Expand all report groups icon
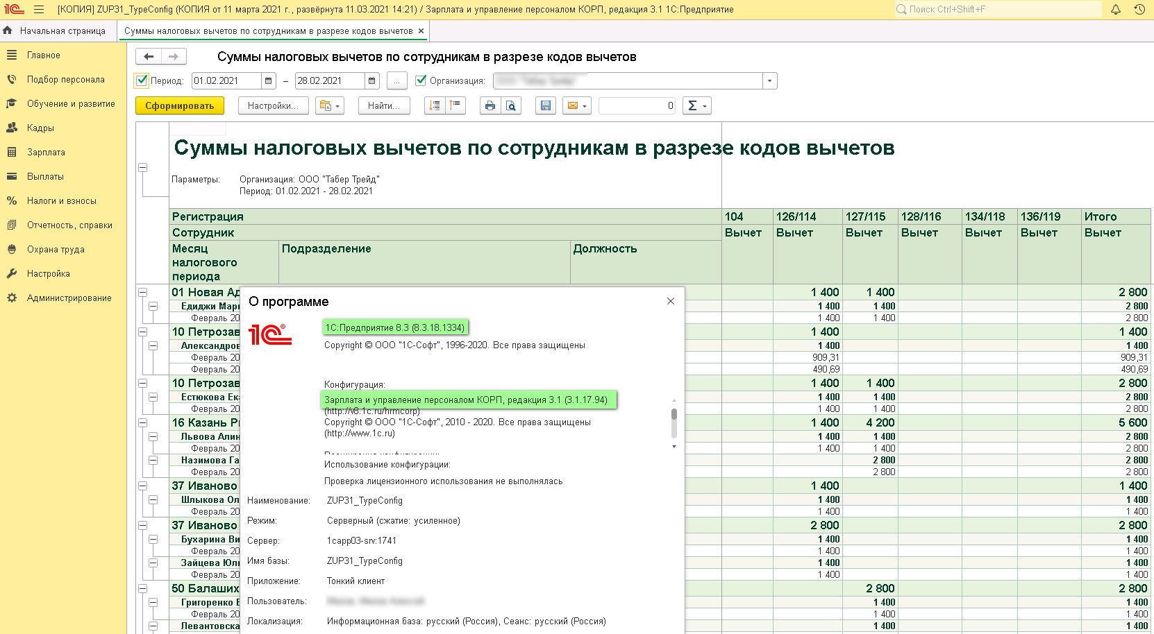The width and height of the screenshot is (1154, 634). (x=435, y=105)
